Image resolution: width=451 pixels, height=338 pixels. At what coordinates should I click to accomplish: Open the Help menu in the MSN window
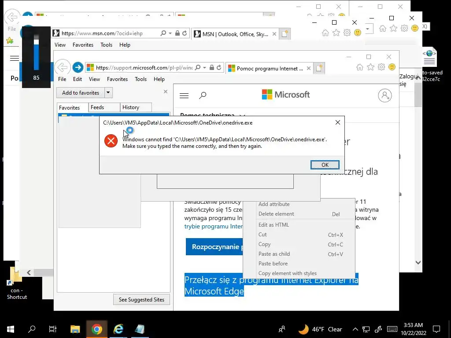point(125,45)
